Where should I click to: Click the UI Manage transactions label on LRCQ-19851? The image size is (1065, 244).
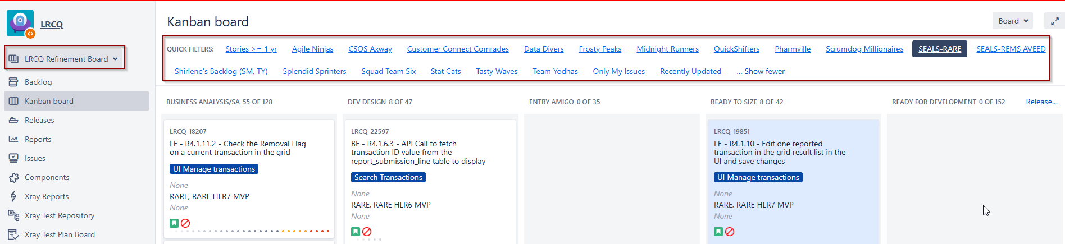(758, 177)
